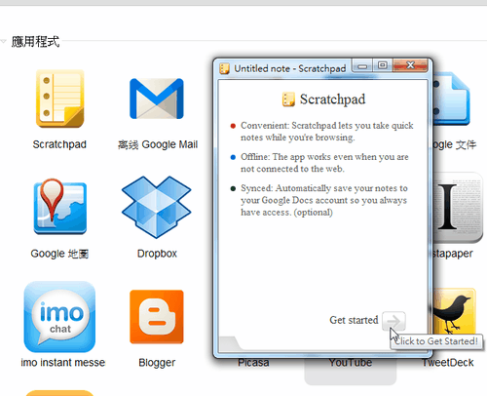Click the TweetDeck app label
The image size is (487, 396).
448,363
